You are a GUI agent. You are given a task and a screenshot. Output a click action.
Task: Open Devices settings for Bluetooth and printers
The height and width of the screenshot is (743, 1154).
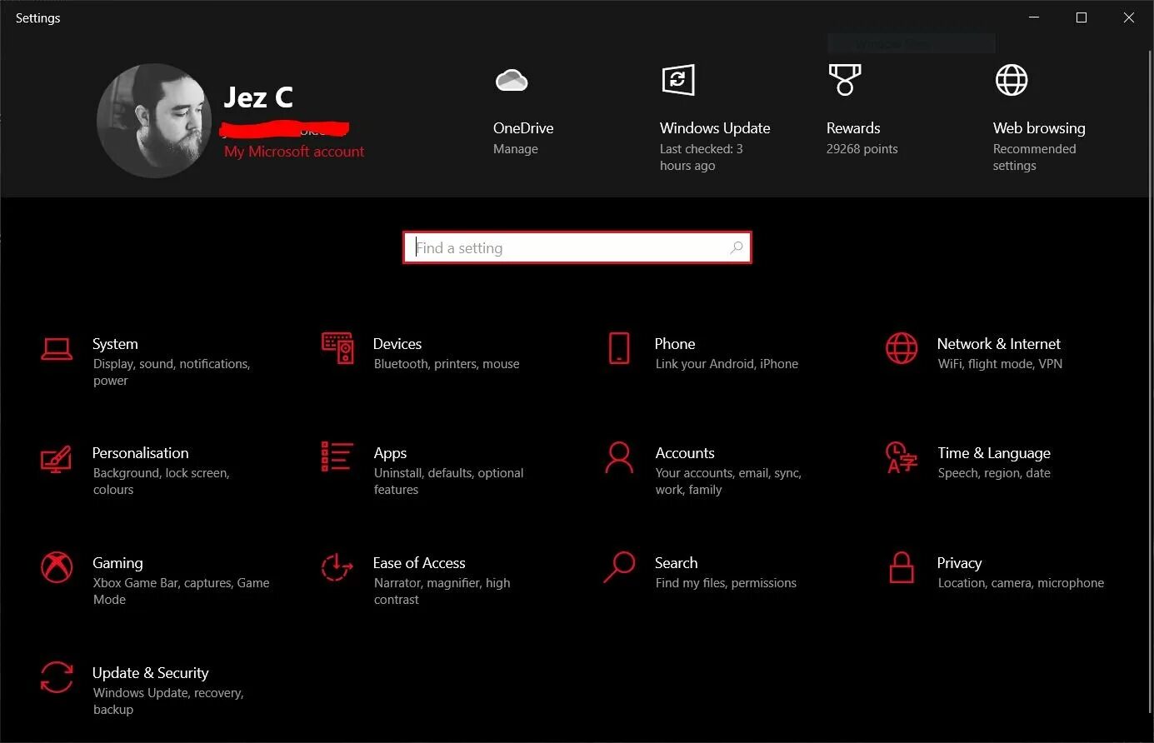[397, 343]
